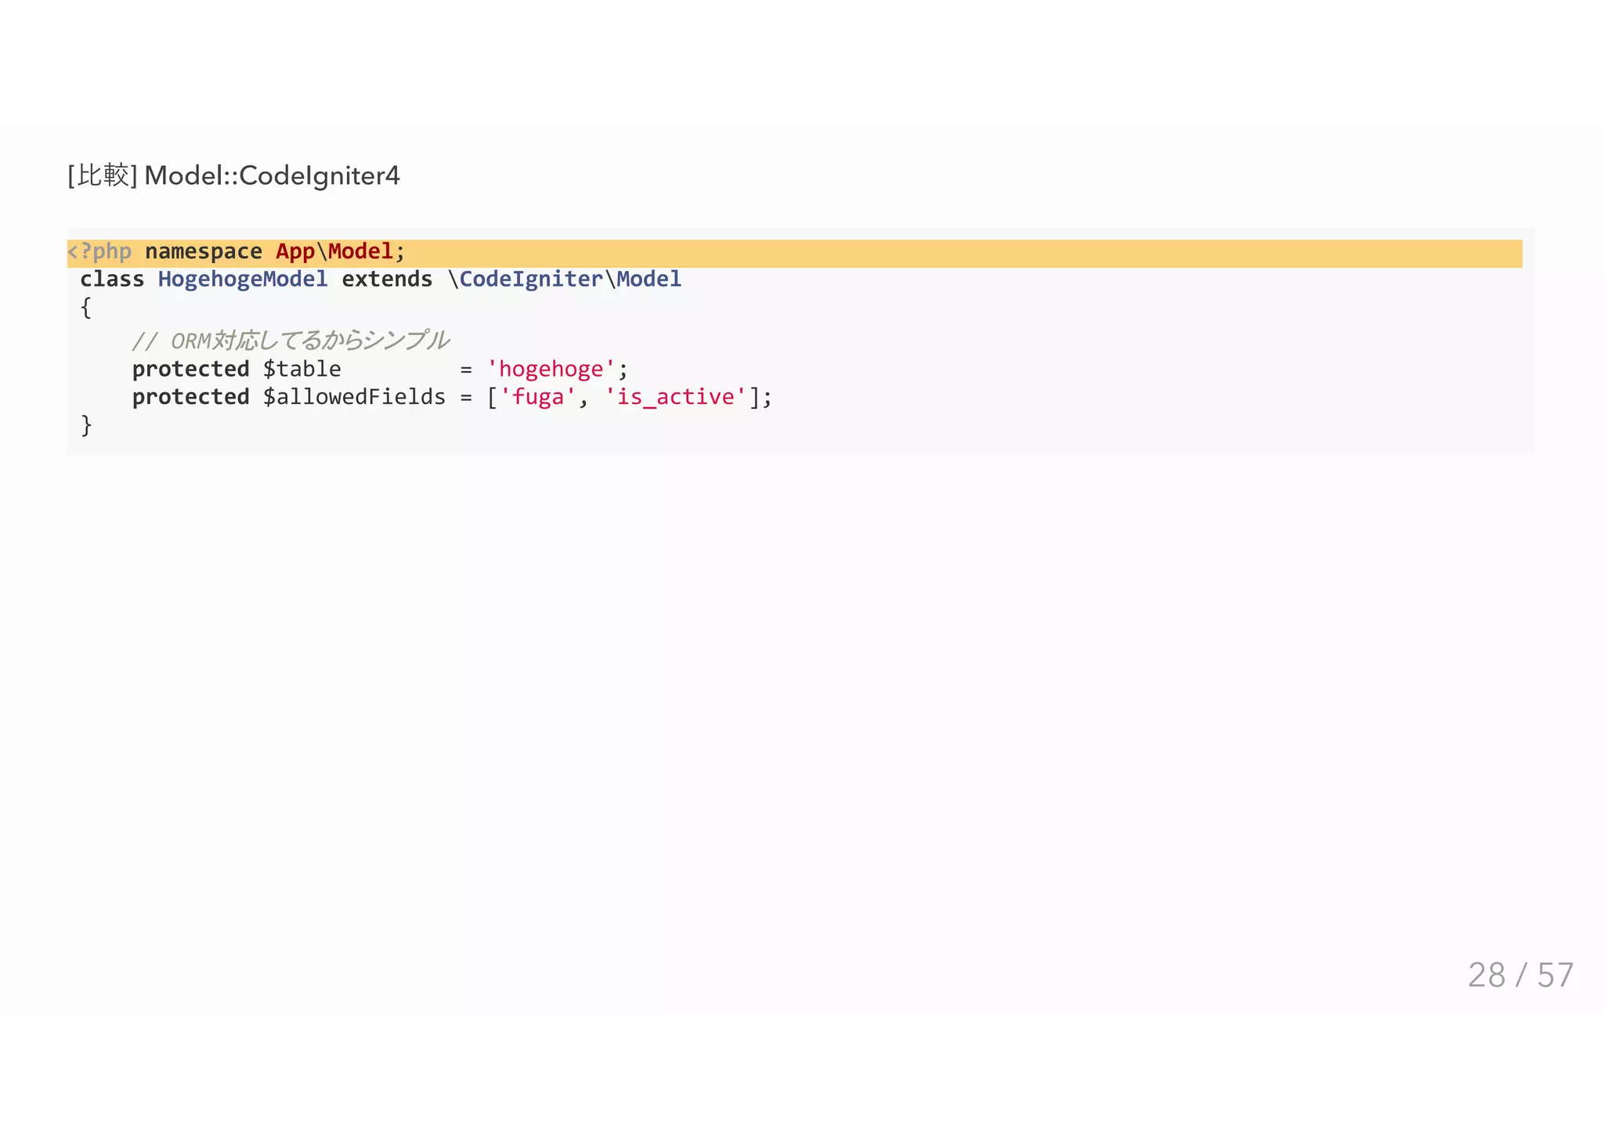Viewport: 1604px width, 1133px height.
Task: Click the 'protected $allowedFields' code line
Action: (452, 397)
